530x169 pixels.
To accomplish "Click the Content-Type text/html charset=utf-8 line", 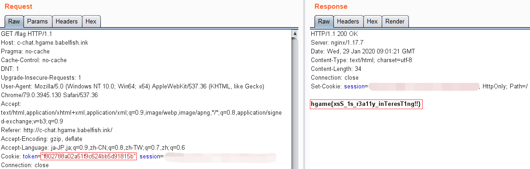I will [361, 60].
